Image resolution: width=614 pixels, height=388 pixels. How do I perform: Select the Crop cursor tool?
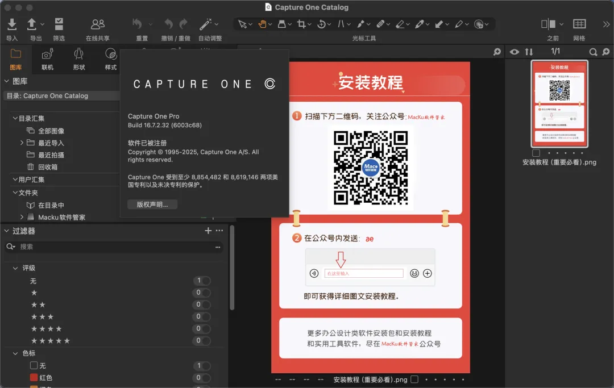click(301, 24)
